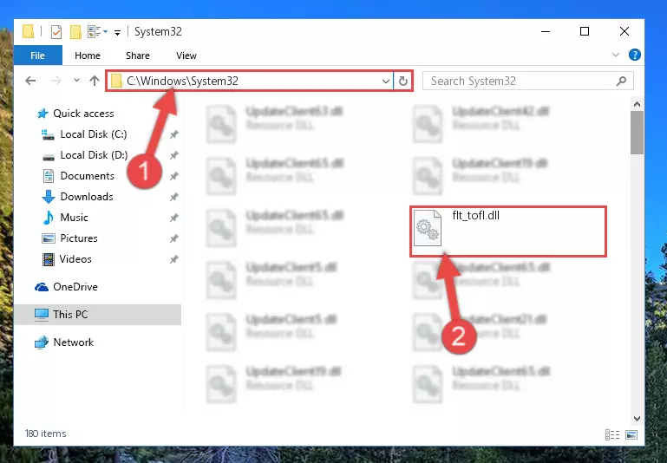The image size is (667, 463).
Task: Open the File menu tab
Action: pos(38,55)
